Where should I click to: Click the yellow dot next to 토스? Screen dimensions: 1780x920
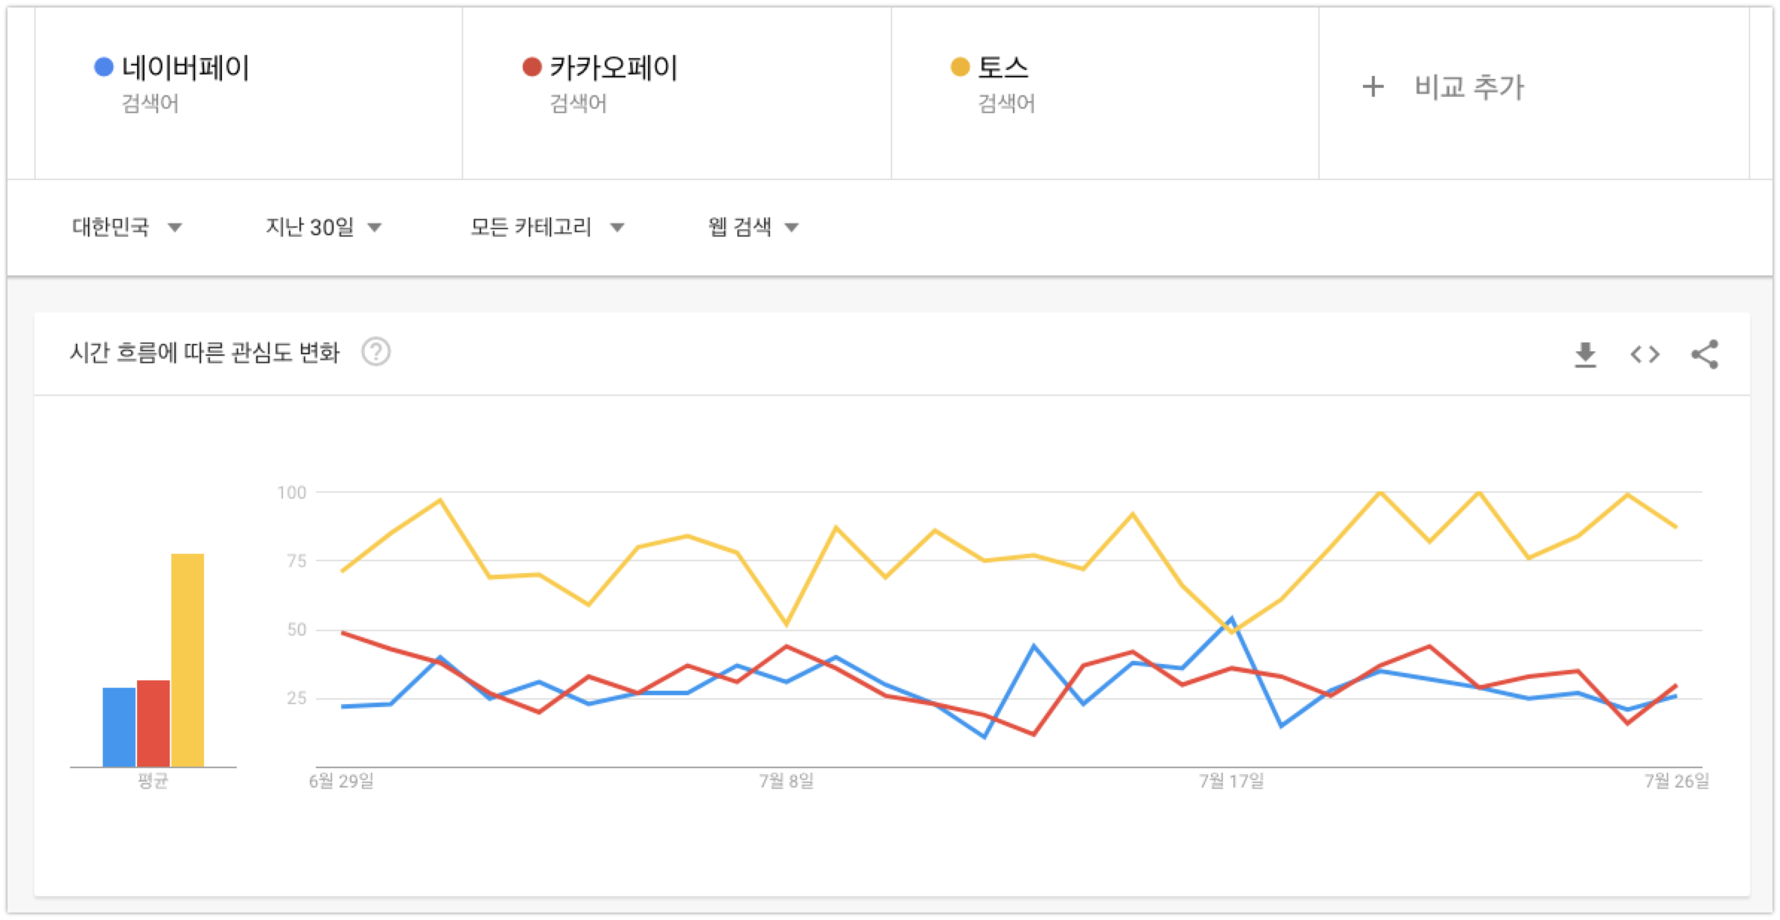pyautogui.click(x=960, y=67)
